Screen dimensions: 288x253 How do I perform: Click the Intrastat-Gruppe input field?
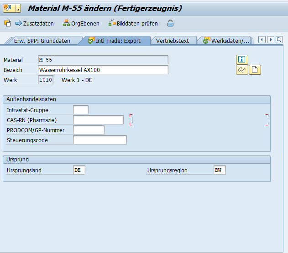point(81,110)
